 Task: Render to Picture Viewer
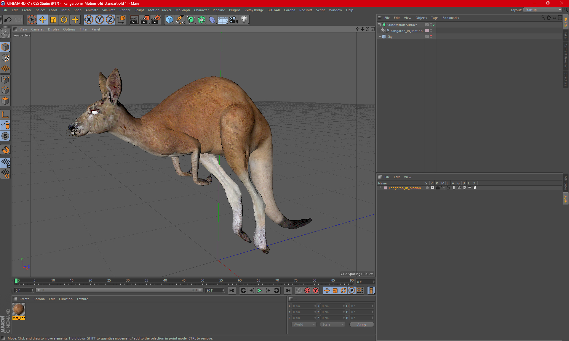145,20
